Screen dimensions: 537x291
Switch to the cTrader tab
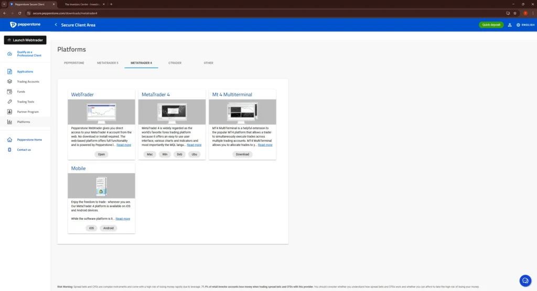click(175, 63)
